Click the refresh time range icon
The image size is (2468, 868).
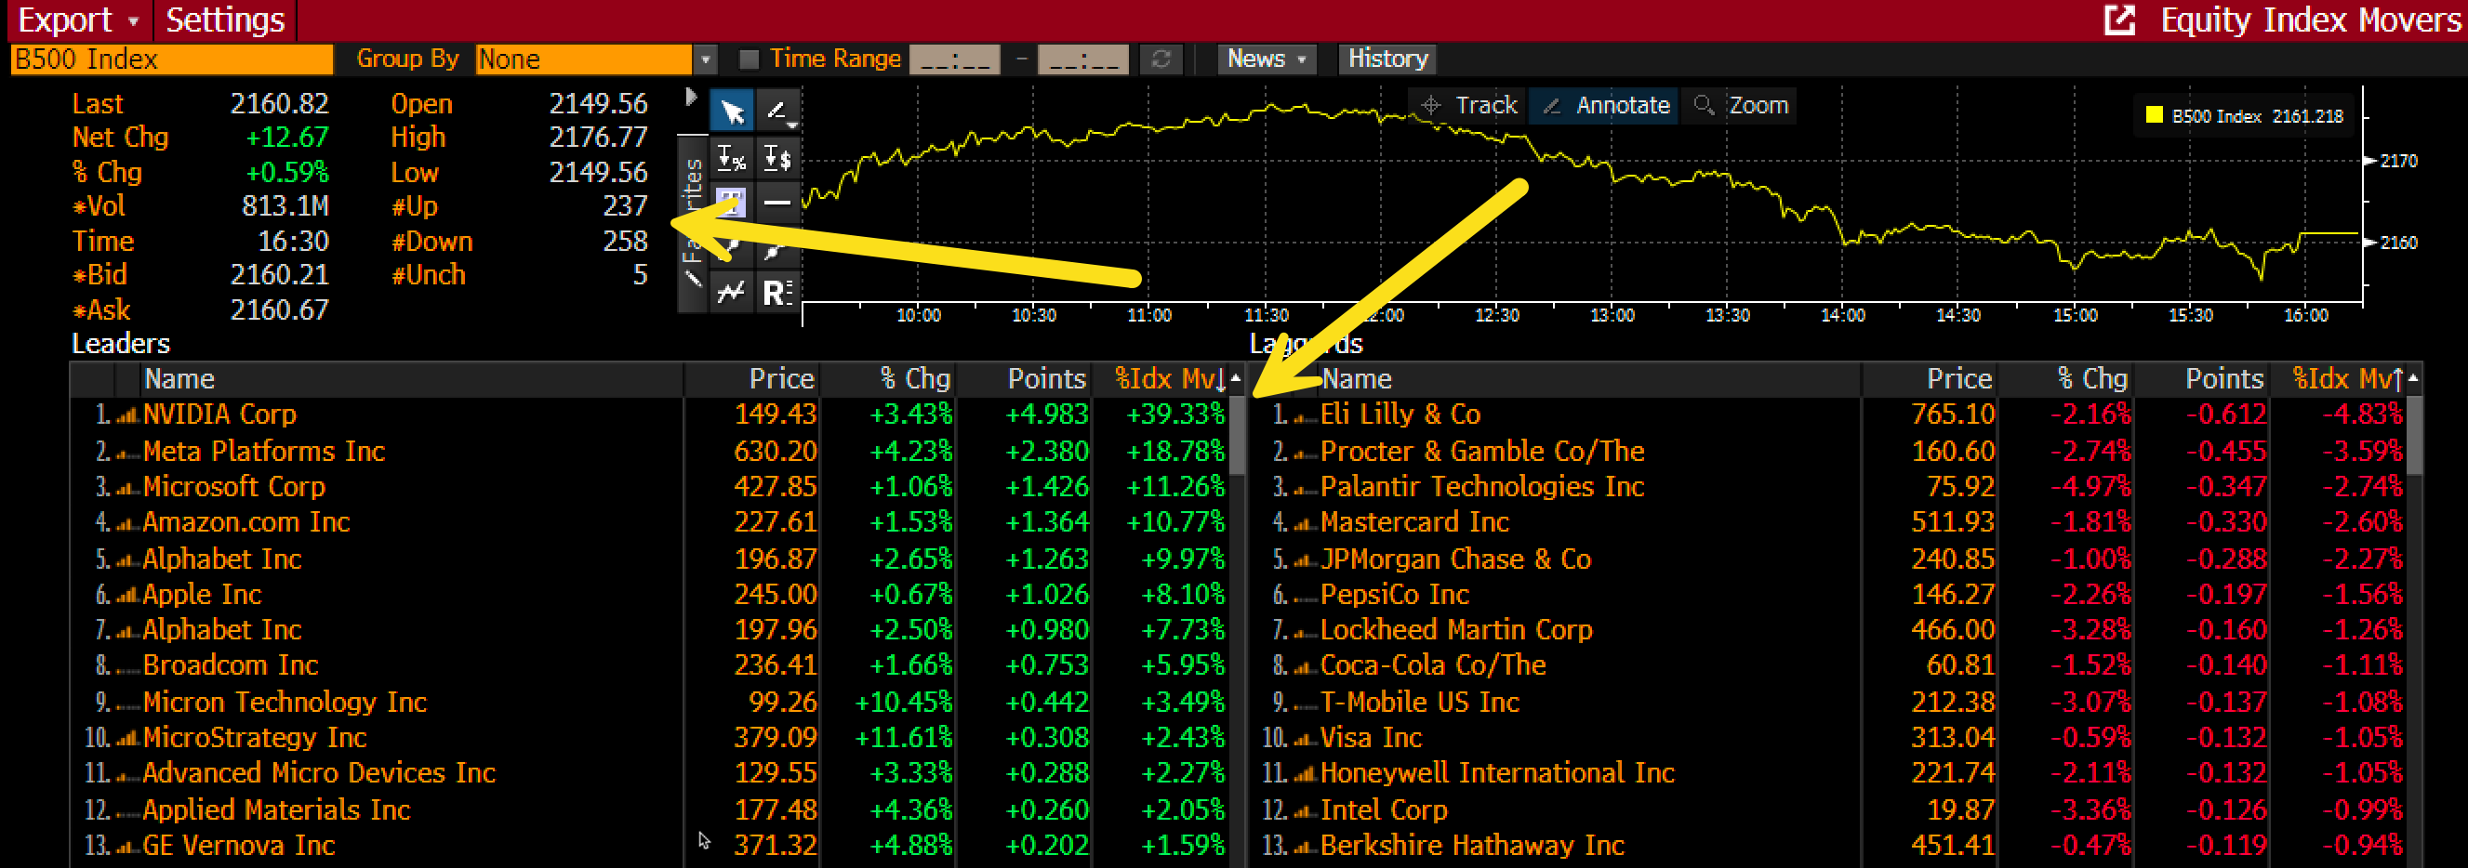coord(1161,59)
